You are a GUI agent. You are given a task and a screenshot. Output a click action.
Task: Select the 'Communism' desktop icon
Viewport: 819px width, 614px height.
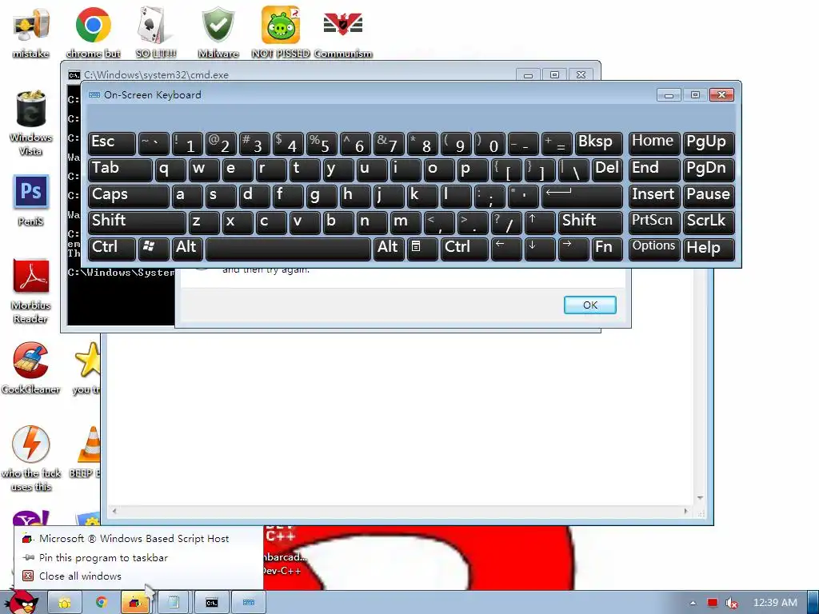pos(343,32)
